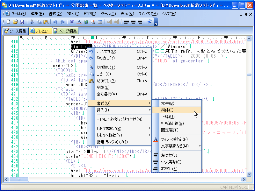
Task: Open the ツール(T) menu
Action: pyautogui.click(x=108, y=14)
